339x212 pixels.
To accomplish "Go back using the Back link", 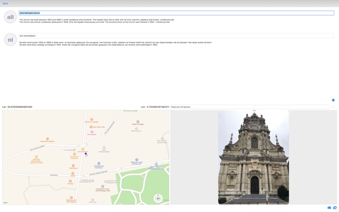I will pyautogui.click(x=6, y=3).
